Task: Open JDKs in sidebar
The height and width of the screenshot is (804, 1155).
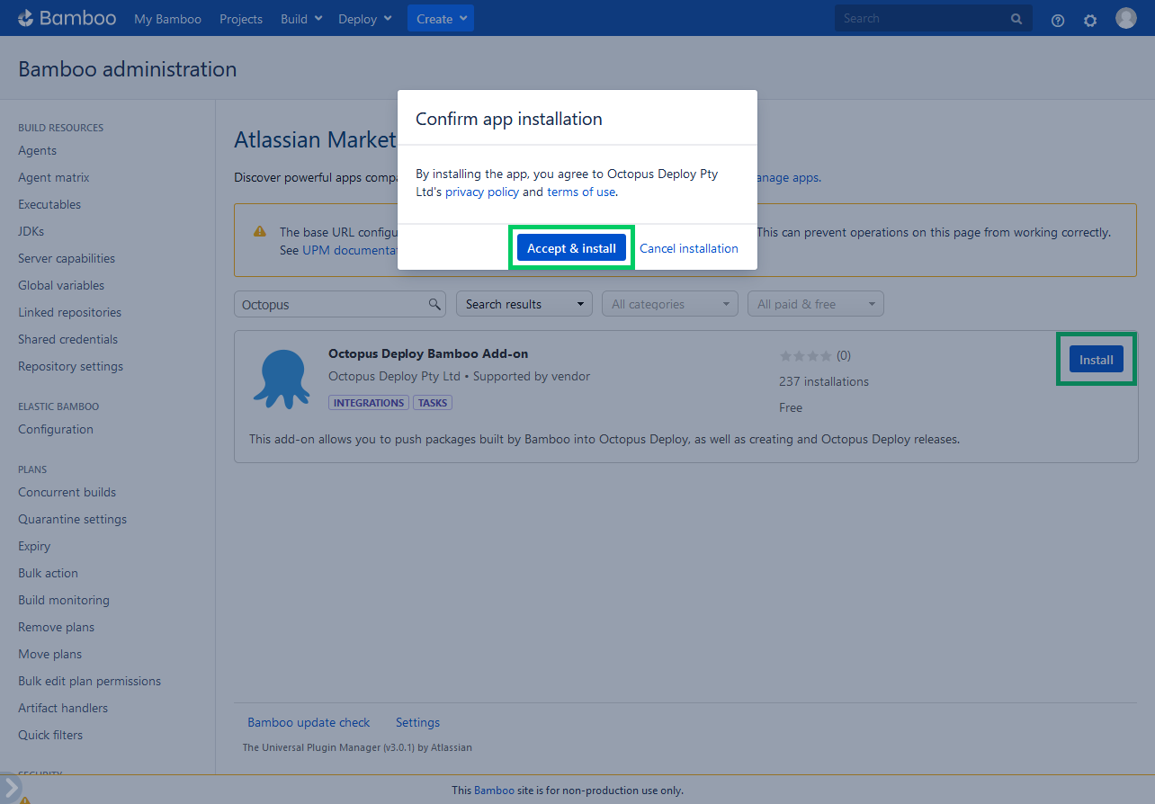Action: (31, 231)
